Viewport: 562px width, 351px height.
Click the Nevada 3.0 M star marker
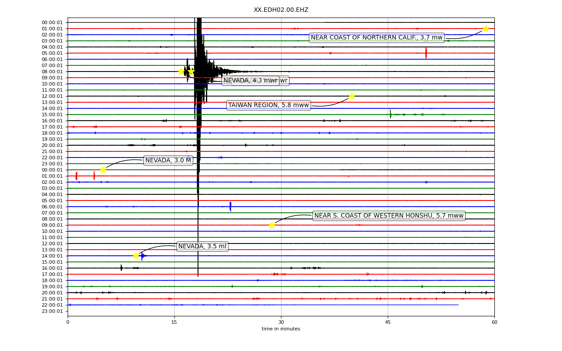click(x=103, y=170)
